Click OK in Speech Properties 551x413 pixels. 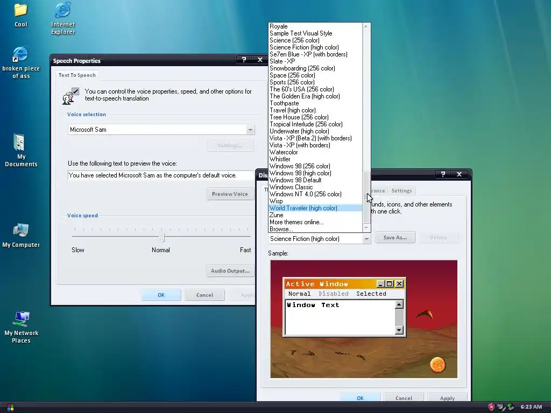click(x=161, y=295)
